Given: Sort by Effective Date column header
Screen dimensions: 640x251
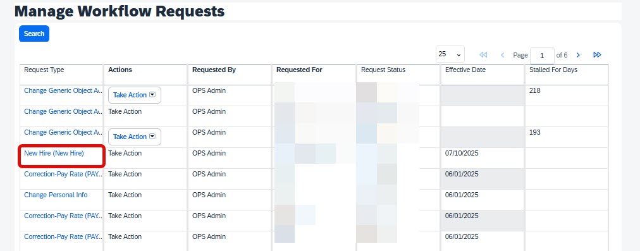Looking at the screenshot, I should tap(465, 70).
